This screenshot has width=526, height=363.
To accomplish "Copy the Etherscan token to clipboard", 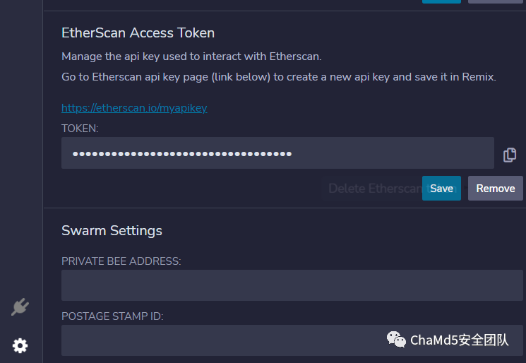I will pos(510,155).
